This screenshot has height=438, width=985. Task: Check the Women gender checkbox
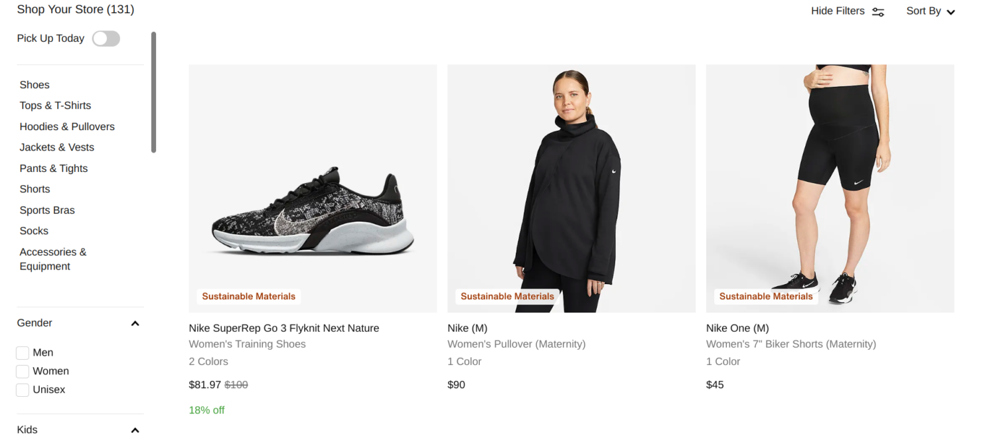[22, 371]
